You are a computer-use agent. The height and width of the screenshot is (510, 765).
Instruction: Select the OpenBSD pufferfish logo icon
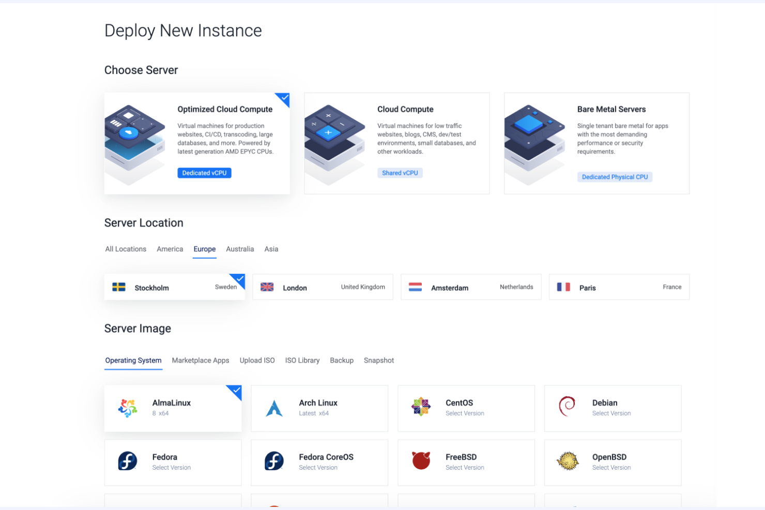click(568, 462)
